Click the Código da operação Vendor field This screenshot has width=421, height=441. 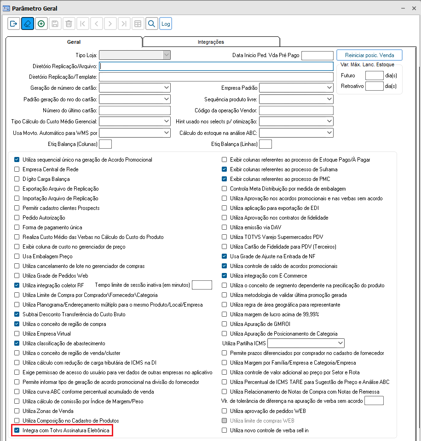click(296, 110)
